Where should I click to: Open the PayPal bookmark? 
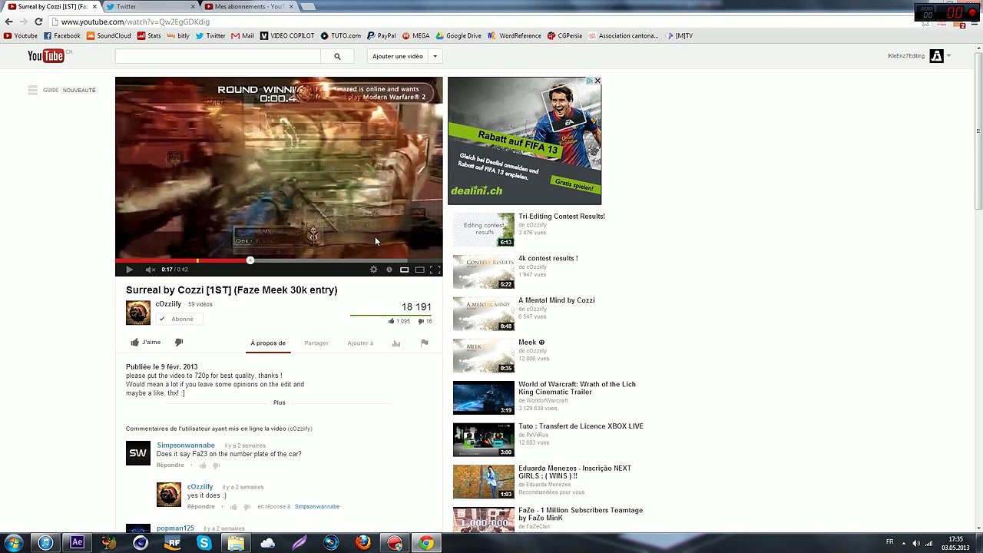pos(382,35)
